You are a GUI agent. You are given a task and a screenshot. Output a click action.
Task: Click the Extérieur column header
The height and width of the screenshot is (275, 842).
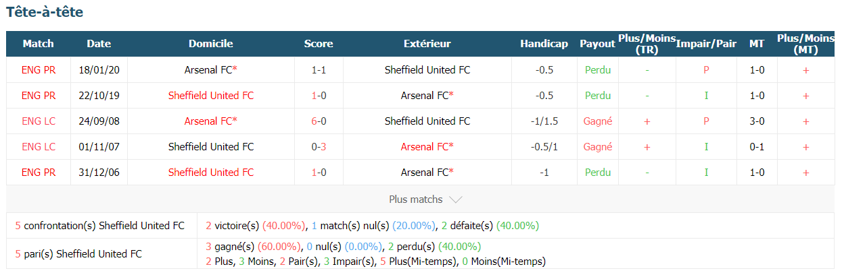(x=427, y=44)
